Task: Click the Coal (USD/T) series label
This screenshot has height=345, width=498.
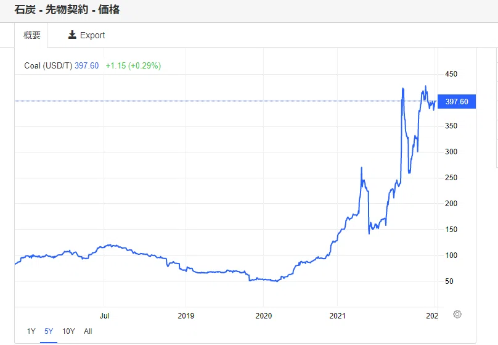Action: [x=48, y=65]
